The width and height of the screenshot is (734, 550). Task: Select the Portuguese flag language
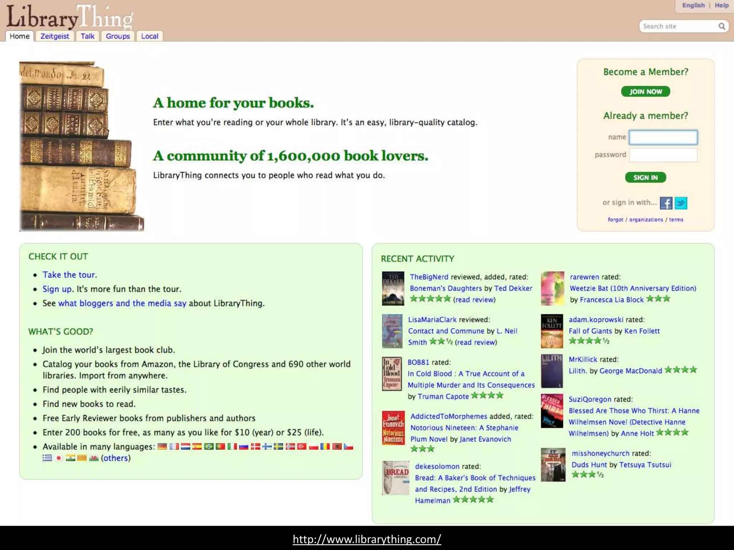tap(220, 447)
